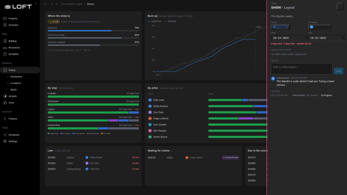The width and height of the screenshot is (347, 195).
Task: Click the LOFT logo
Action: tap(18, 7)
